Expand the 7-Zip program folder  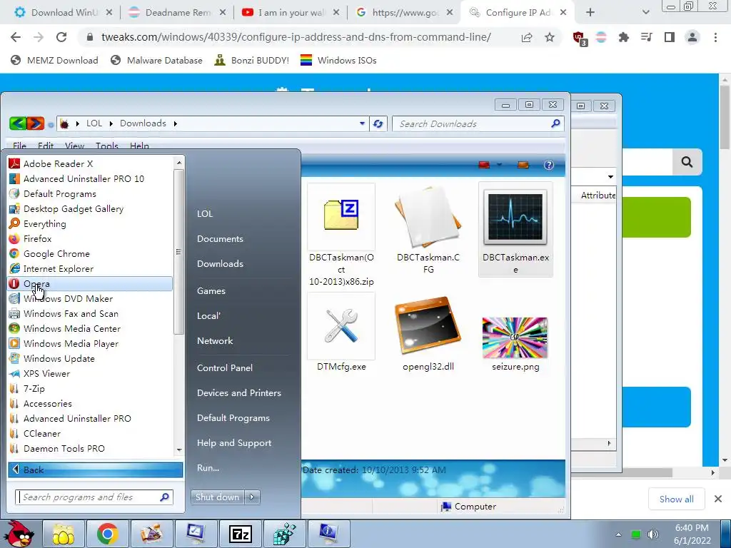click(90, 388)
